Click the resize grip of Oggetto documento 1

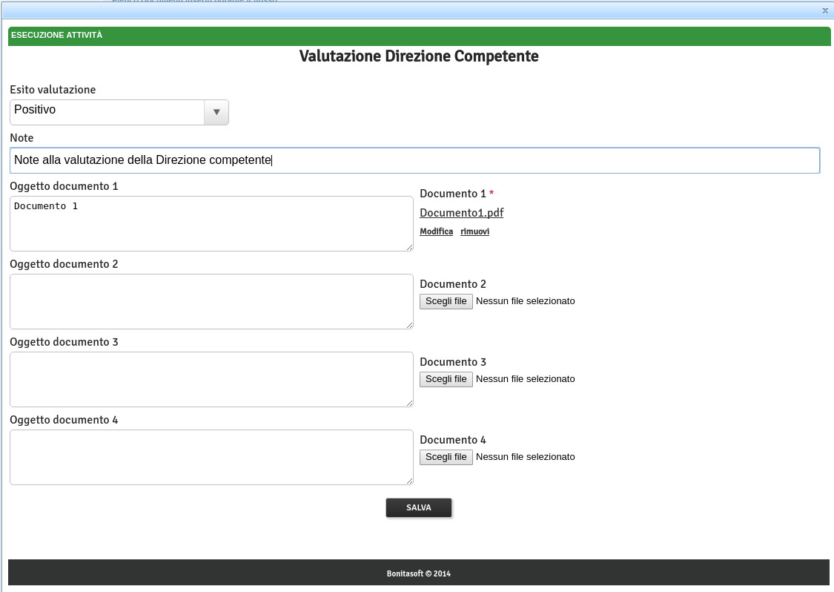click(x=409, y=247)
